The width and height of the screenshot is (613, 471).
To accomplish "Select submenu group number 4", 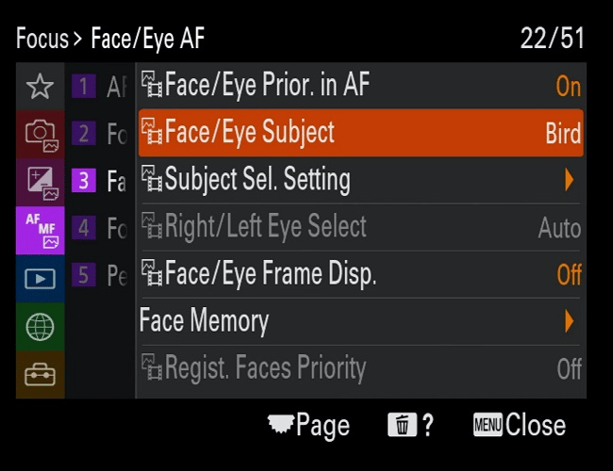I will (84, 228).
